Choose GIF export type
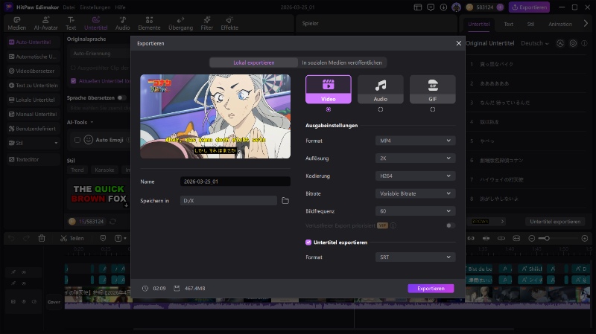 point(433,89)
